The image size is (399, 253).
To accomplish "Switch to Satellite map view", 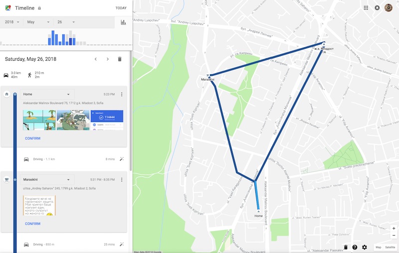I will tap(390, 247).
